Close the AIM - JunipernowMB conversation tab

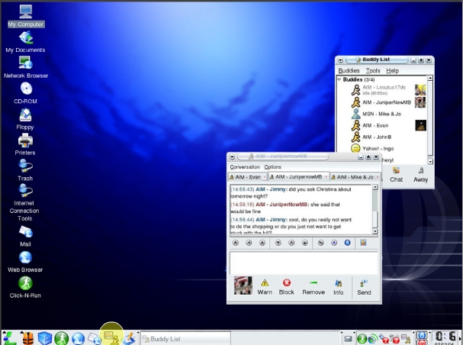326,177
